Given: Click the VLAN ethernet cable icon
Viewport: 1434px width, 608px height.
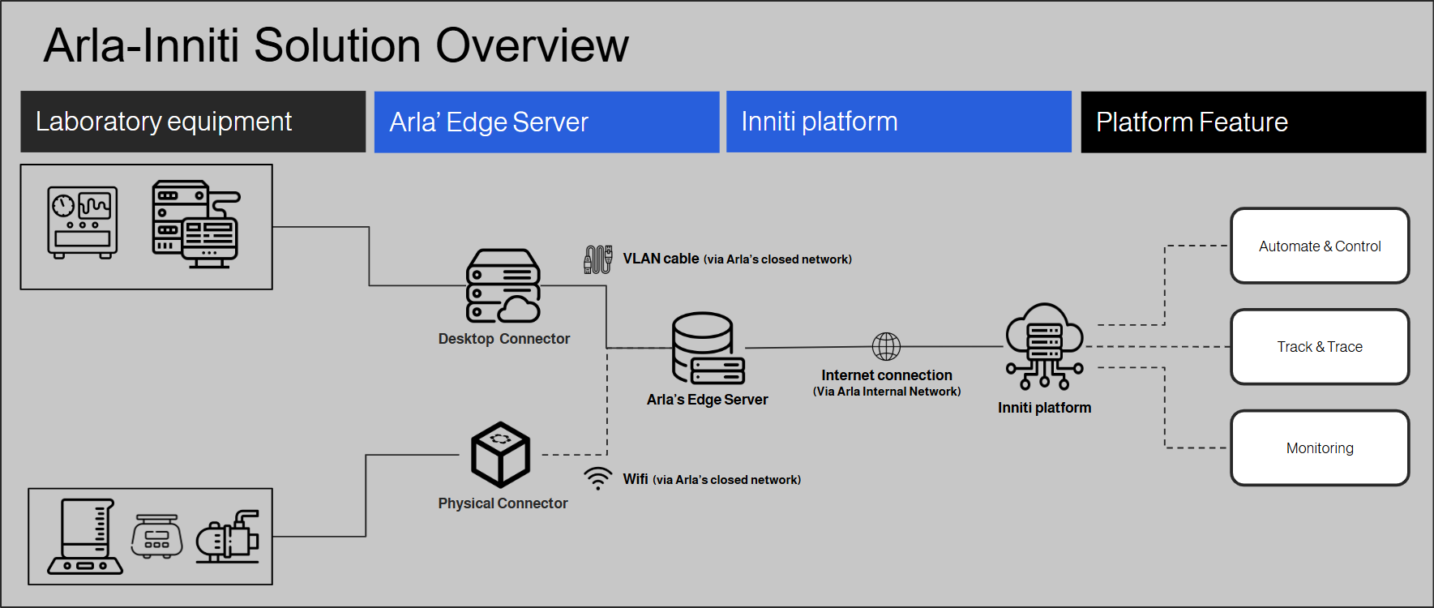Looking at the screenshot, I should point(597,259).
